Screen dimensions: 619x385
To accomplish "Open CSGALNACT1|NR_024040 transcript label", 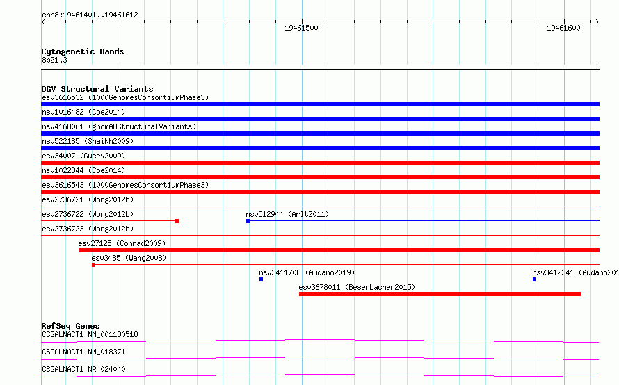I will tap(83, 369).
